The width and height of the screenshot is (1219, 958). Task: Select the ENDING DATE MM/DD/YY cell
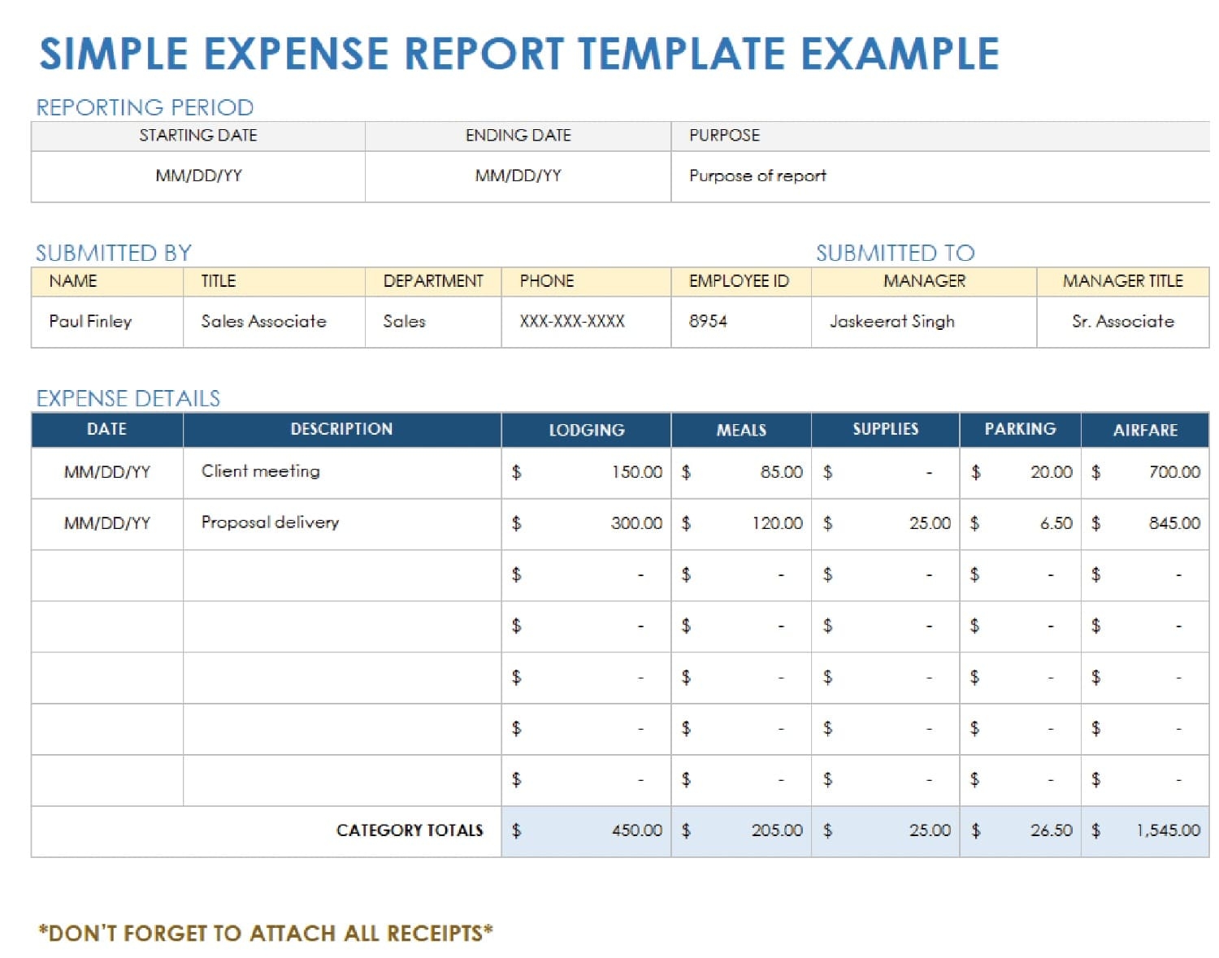click(518, 175)
